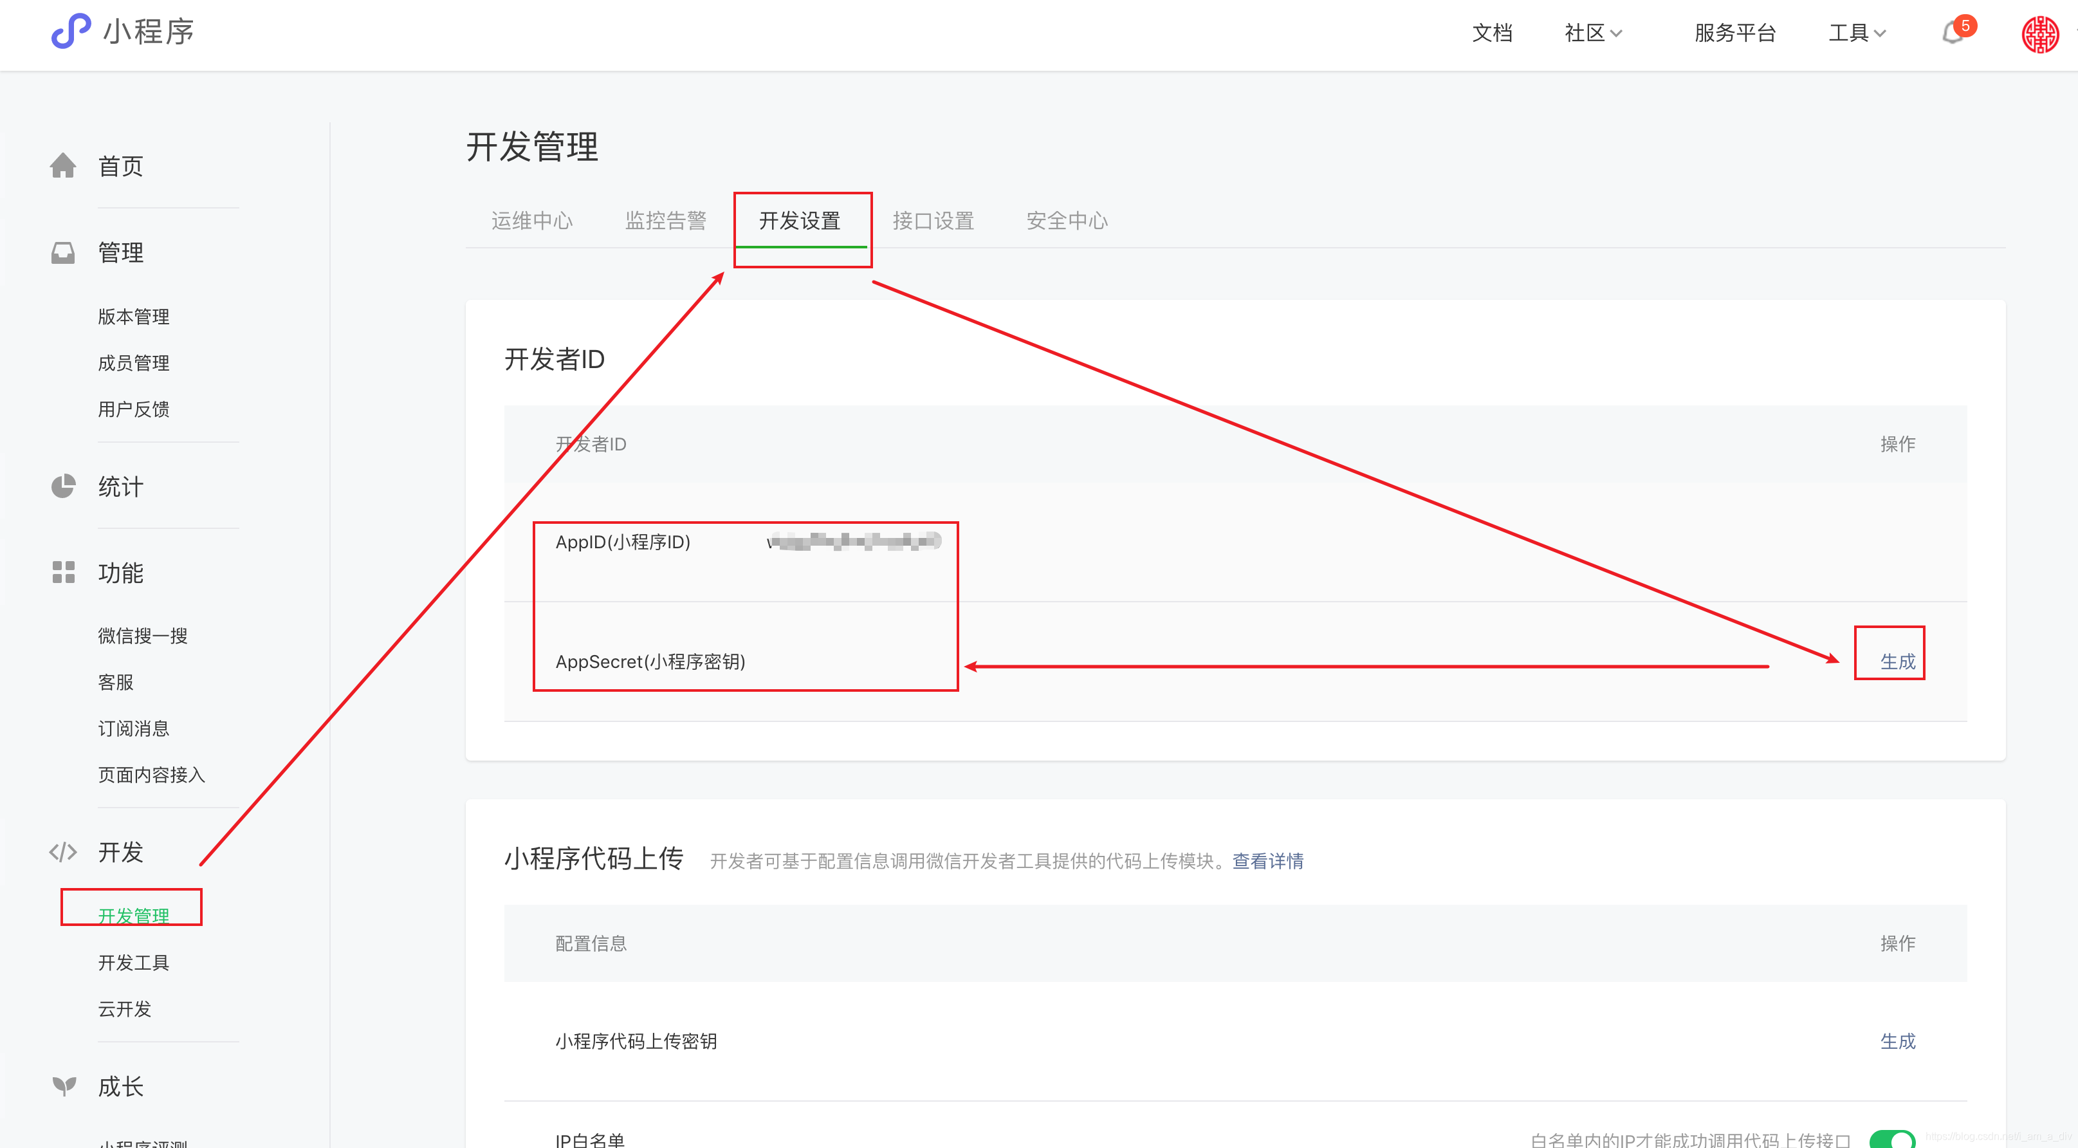Switch to the 运维中心 tab

click(x=531, y=220)
